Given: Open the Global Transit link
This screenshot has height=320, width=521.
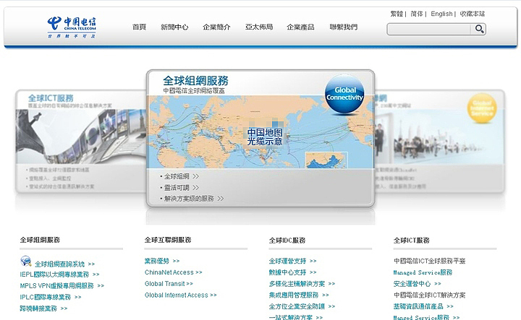Looking at the screenshot, I should coord(165,284).
